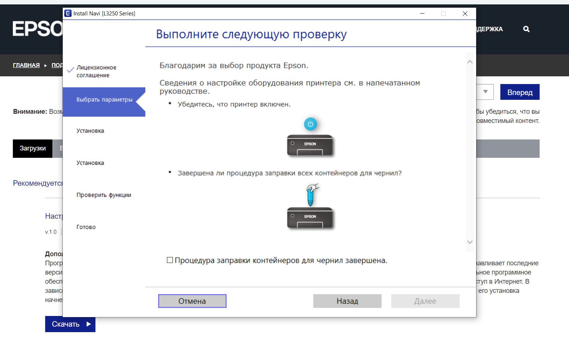
Task: Click the printer image under power icon
Action: point(310,146)
